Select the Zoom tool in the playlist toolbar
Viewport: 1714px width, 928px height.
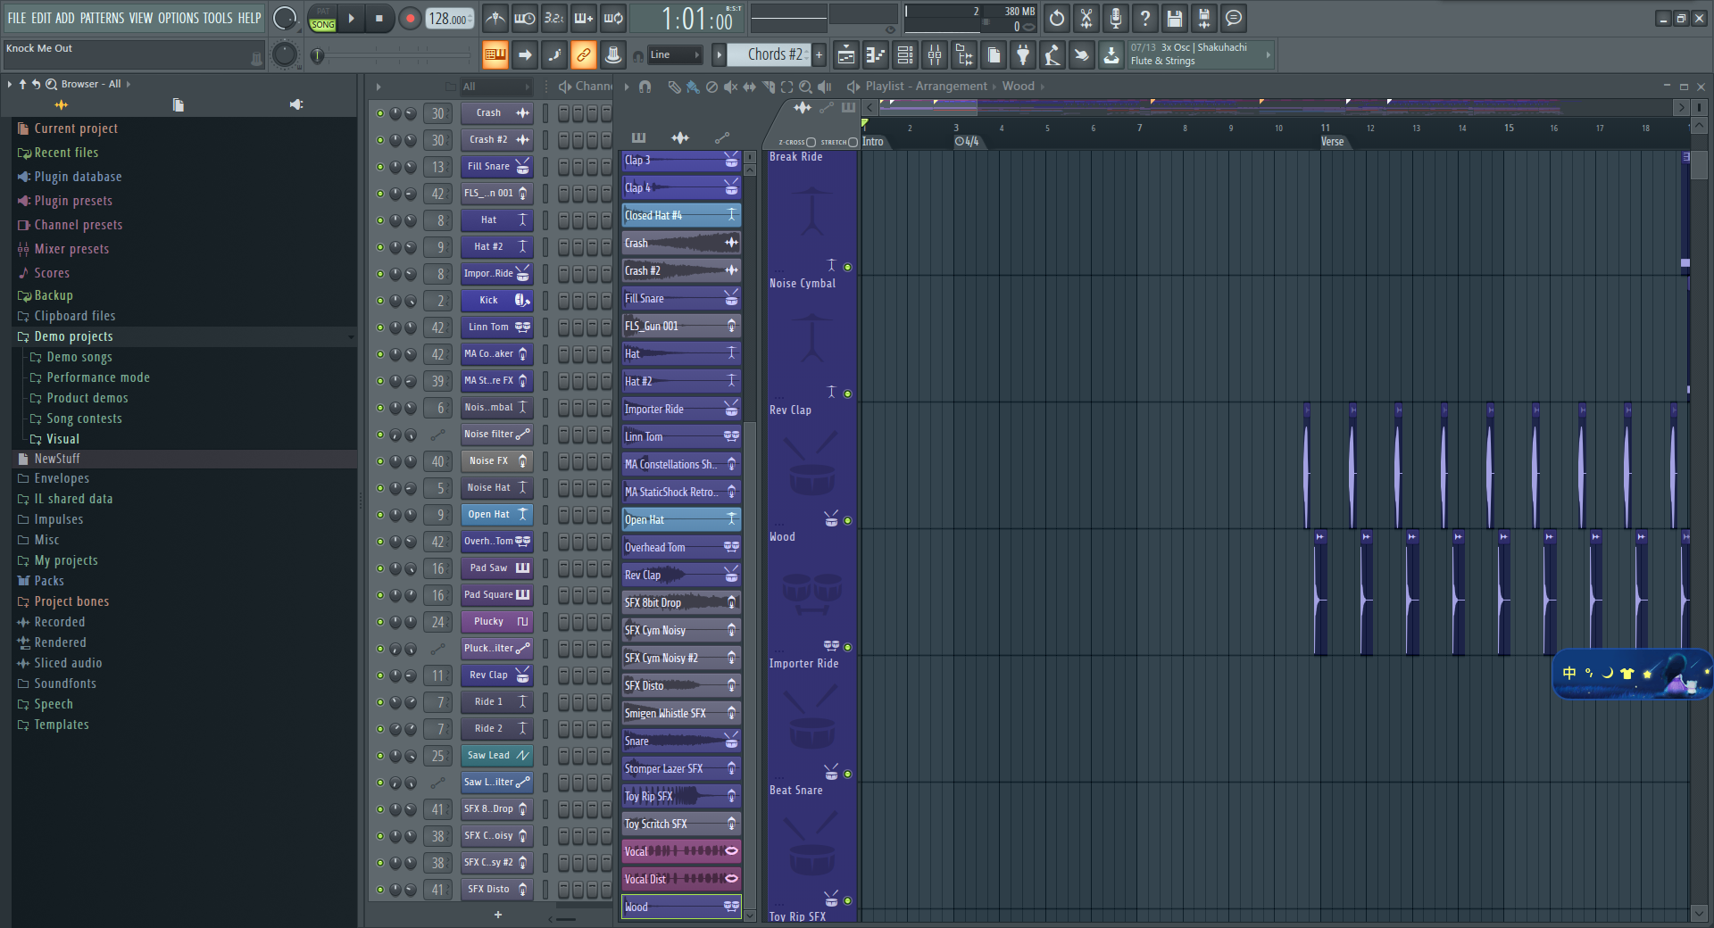(805, 87)
